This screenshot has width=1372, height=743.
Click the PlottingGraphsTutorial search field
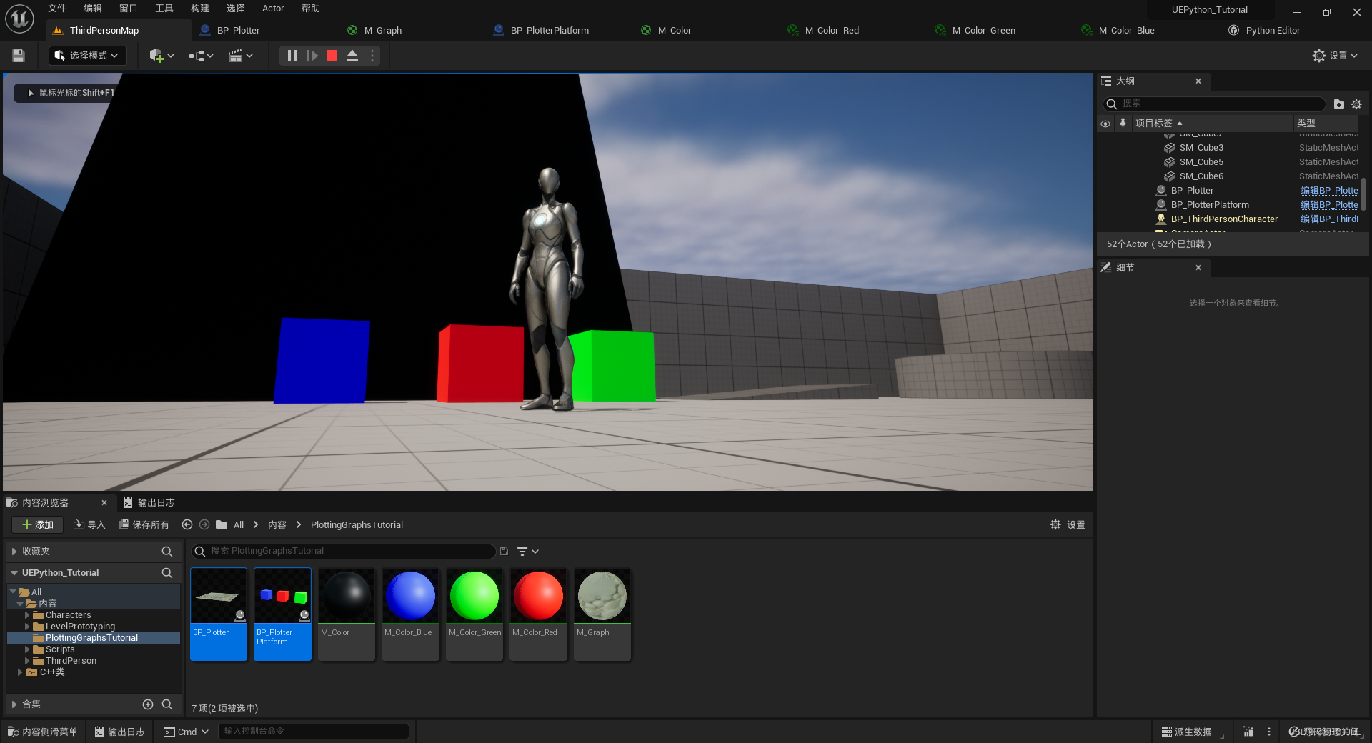343,552
